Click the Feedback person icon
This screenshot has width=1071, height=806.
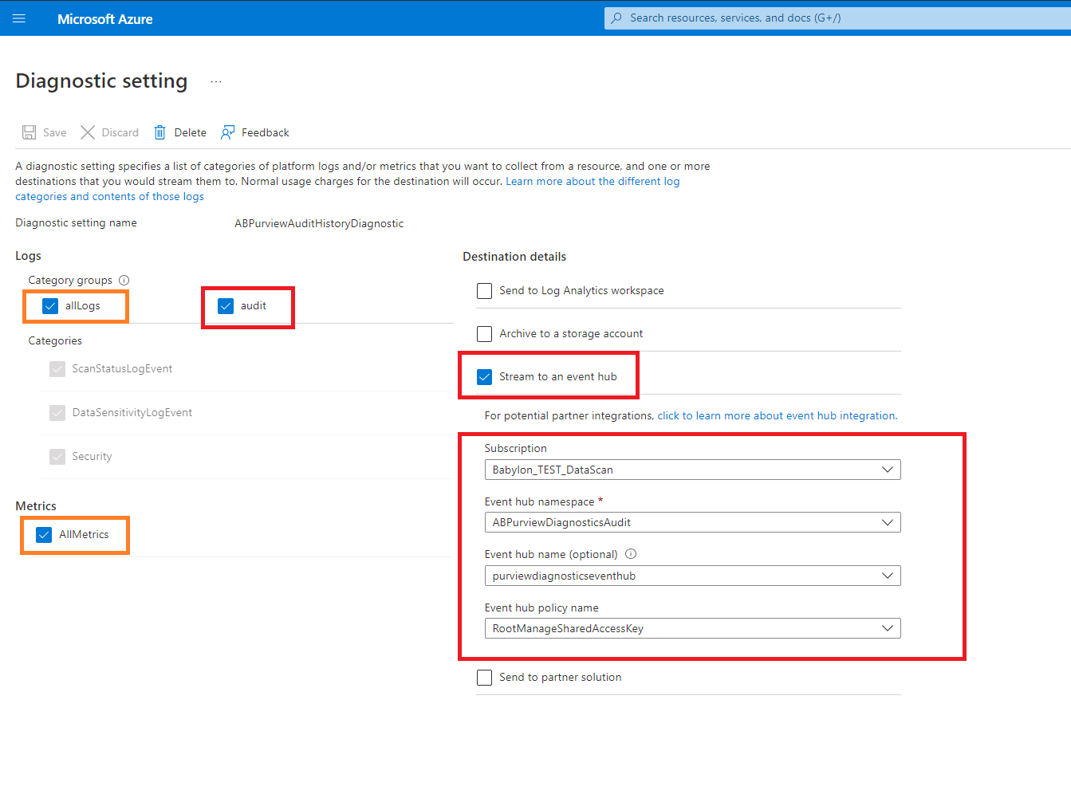(x=228, y=132)
